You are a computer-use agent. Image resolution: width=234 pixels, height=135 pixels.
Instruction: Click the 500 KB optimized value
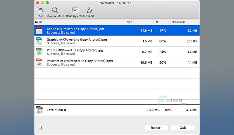pos(192,41)
